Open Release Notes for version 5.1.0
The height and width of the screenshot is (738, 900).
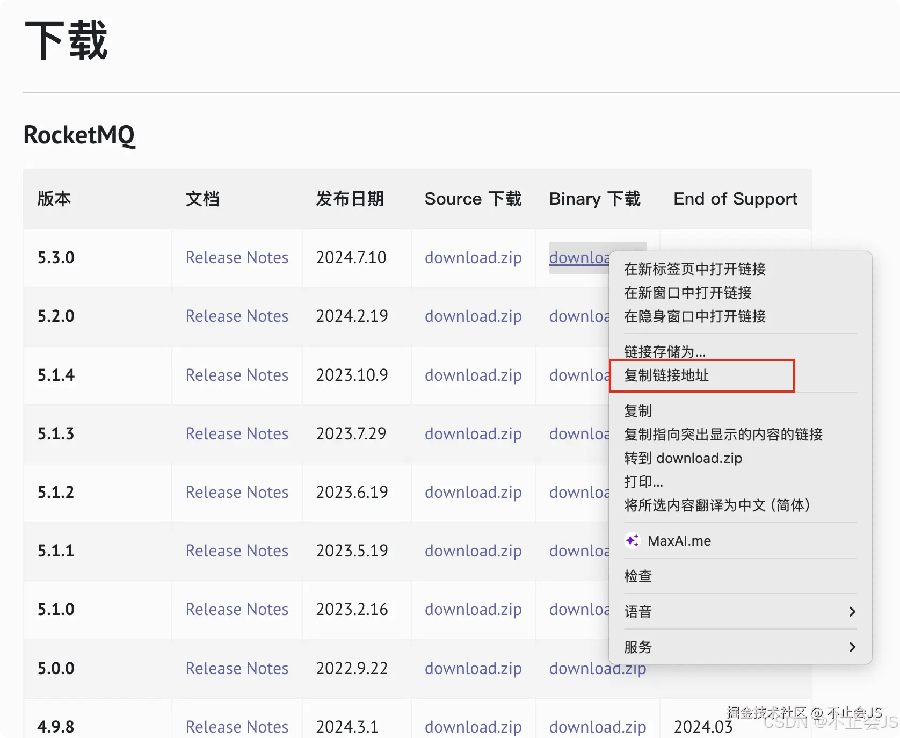point(237,609)
